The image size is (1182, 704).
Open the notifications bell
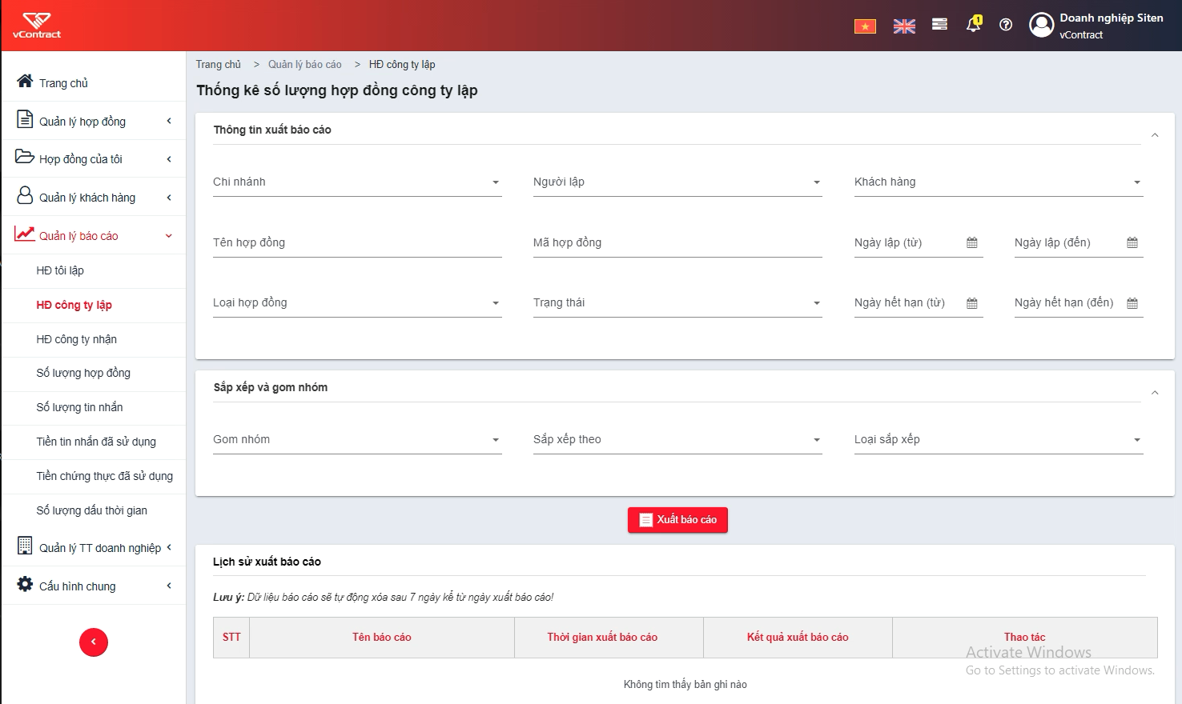[973, 24]
